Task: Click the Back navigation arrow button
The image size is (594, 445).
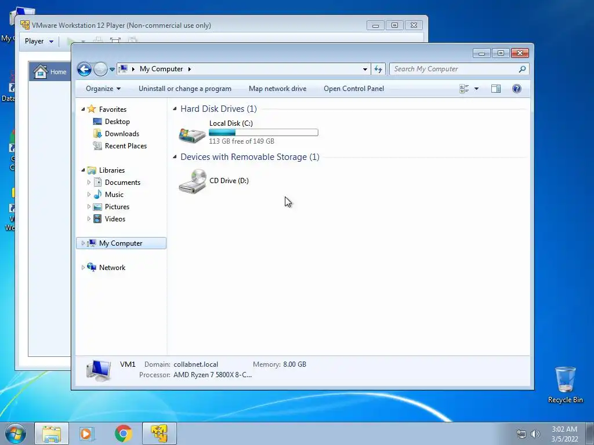Action: pyautogui.click(x=84, y=69)
